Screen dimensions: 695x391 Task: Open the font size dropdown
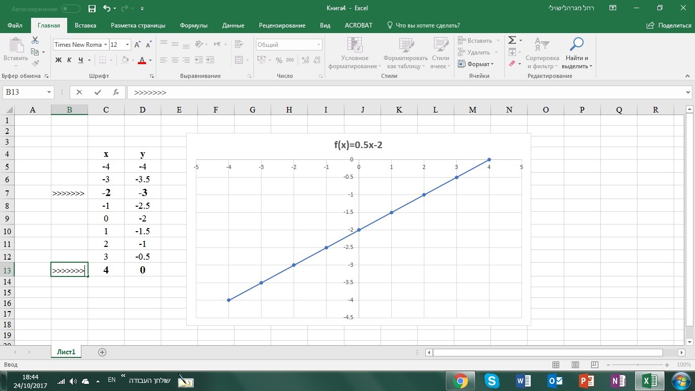pos(127,45)
